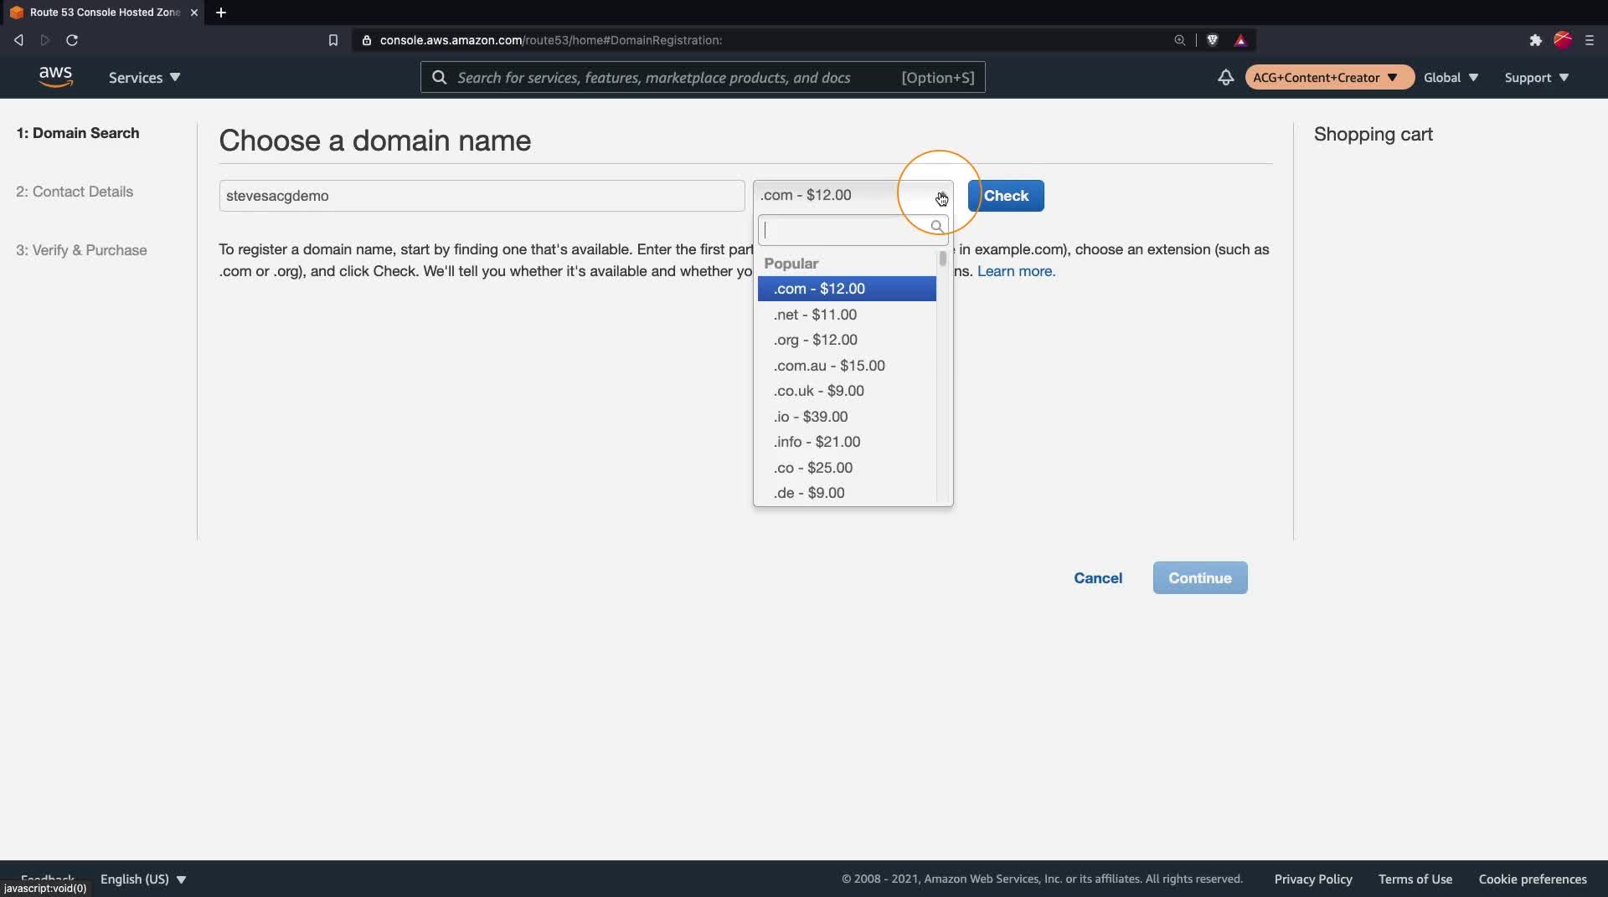Click the domain name input field
The height and width of the screenshot is (897, 1608).
tap(482, 196)
